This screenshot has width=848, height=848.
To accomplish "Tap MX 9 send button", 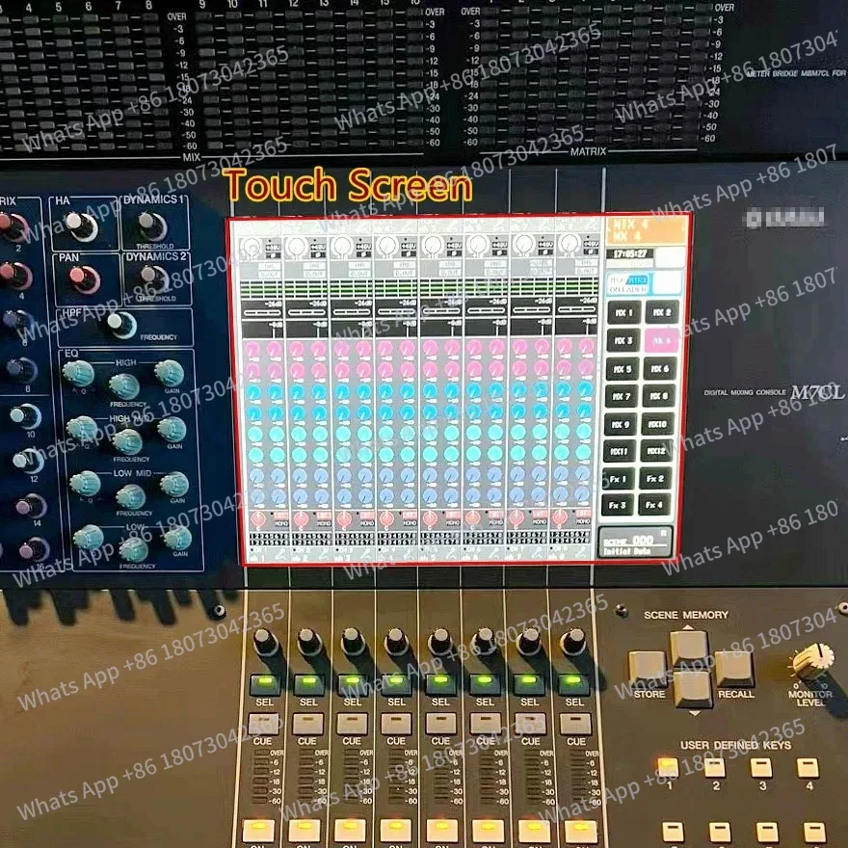I will [x=620, y=424].
